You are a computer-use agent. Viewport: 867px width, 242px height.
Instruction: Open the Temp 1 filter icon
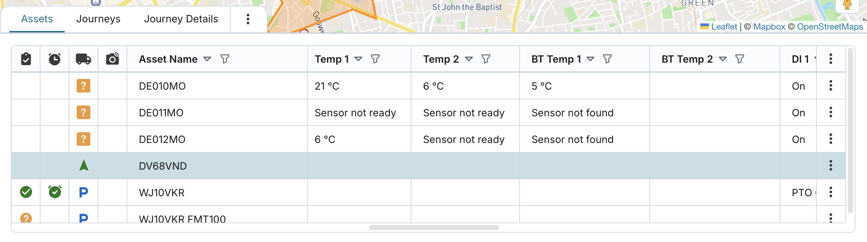375,59
